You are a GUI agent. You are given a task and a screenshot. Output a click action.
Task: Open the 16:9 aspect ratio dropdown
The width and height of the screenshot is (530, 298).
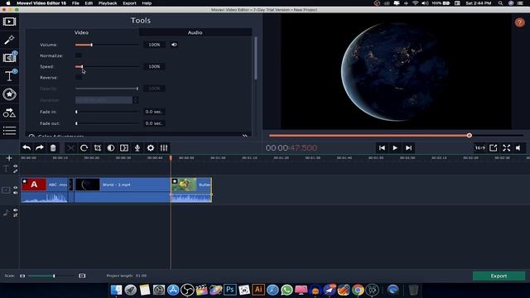tap(480, 148)
